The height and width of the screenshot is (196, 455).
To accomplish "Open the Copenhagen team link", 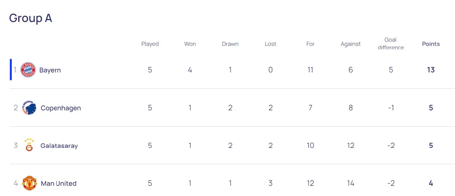I will (61, 108).
